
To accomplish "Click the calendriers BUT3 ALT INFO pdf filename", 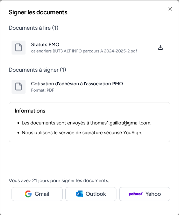I will click(84, 51).
